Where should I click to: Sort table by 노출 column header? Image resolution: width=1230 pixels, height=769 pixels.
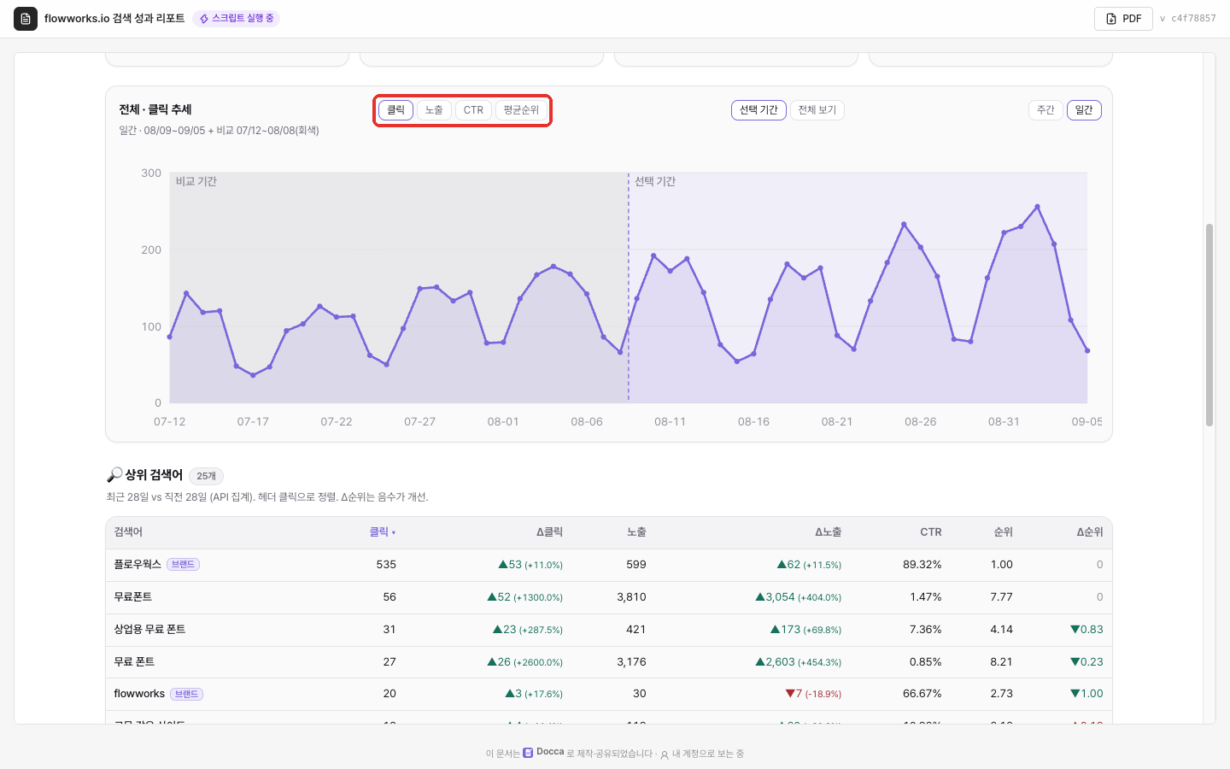(x=636, y=532)
